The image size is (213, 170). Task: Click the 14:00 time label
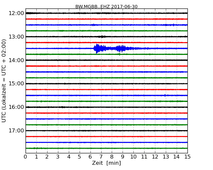pos(16,60)
